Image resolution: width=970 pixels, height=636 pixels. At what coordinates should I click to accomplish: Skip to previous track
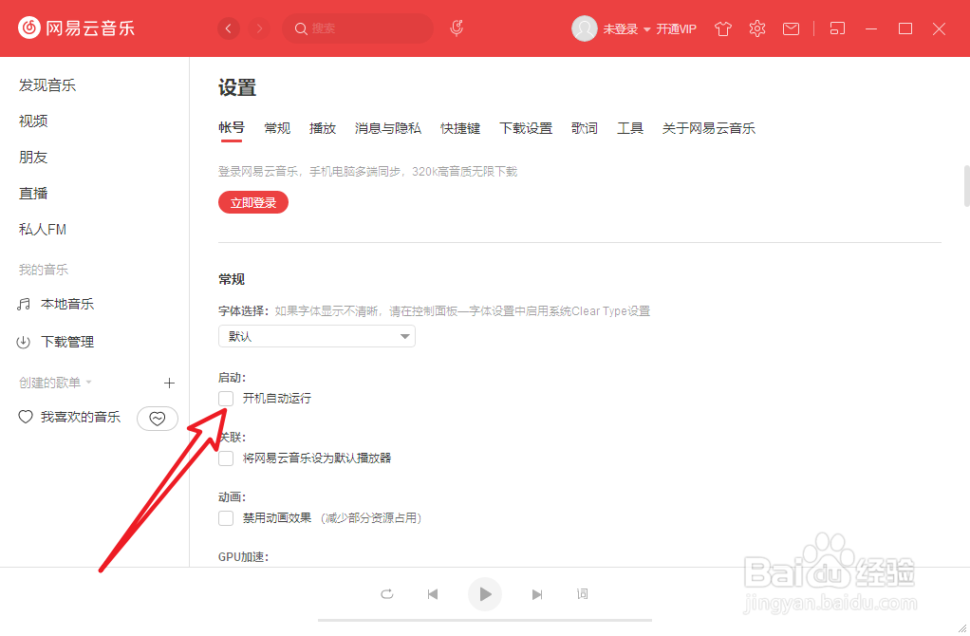[x=433, y=594]
